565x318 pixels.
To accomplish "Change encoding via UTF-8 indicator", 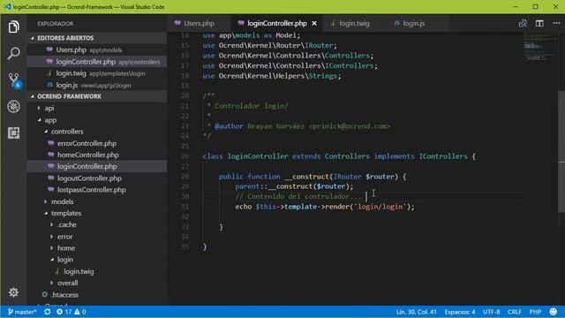I will click(491, 312).
